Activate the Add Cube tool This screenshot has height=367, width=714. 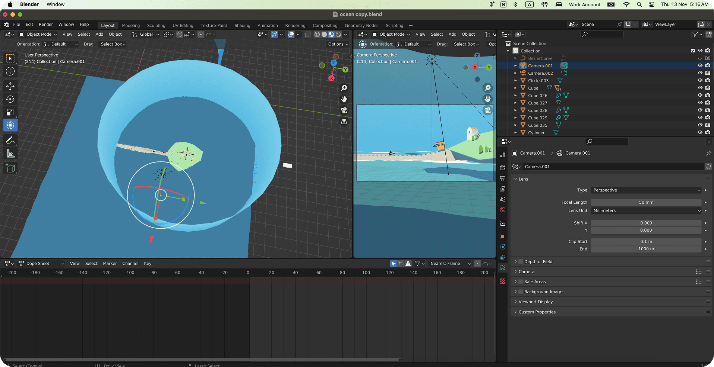[10, 168]
